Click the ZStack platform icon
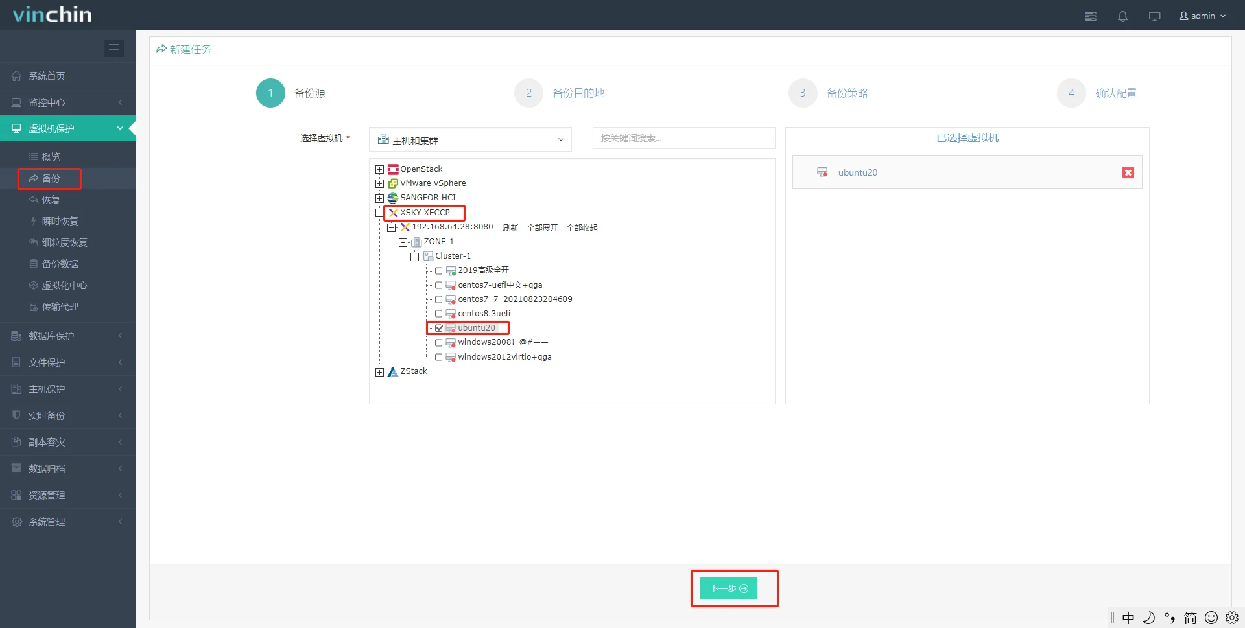This screenshot has width=1245, height=628. [x=393, y=371]
